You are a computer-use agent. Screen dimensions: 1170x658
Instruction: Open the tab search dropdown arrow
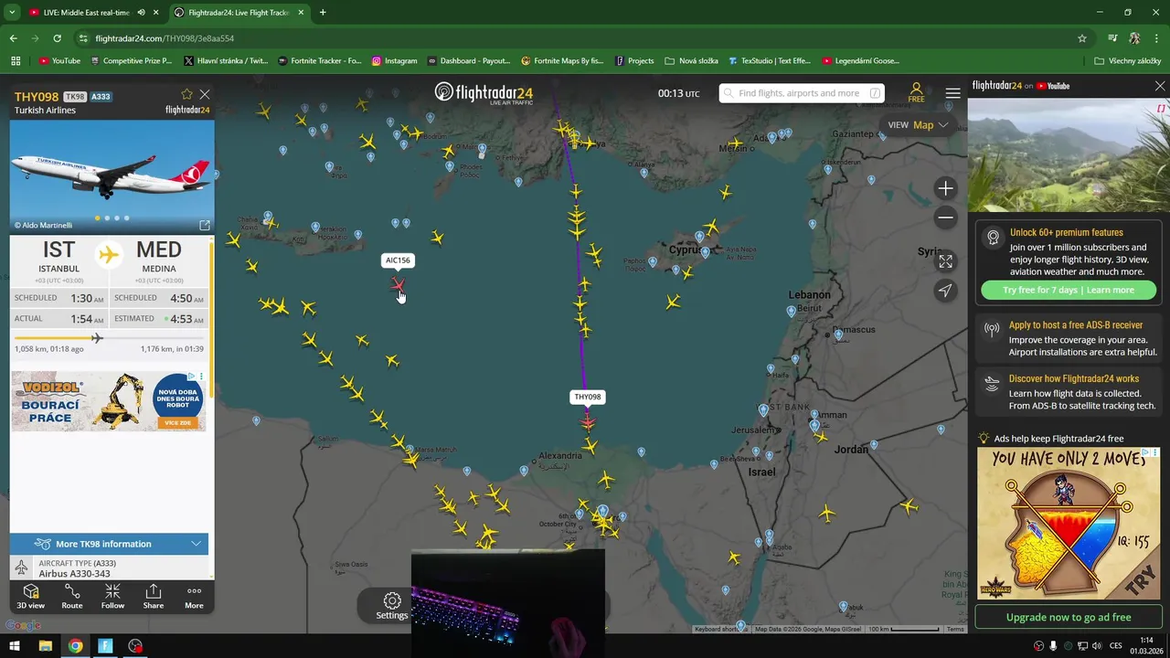[x=12, y=13]
